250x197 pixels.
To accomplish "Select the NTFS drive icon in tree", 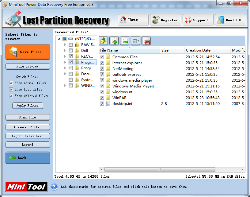I will click(x=71, y=39).
